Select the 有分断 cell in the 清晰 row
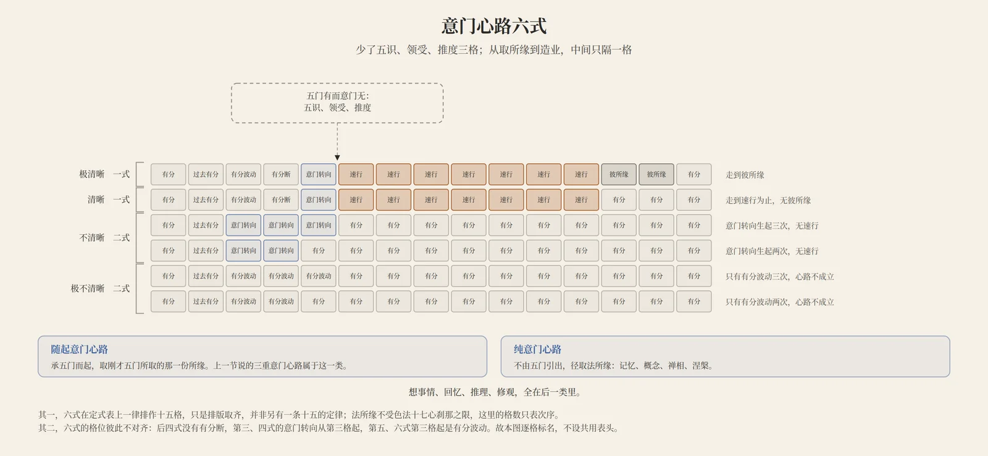 coord(281,200)
